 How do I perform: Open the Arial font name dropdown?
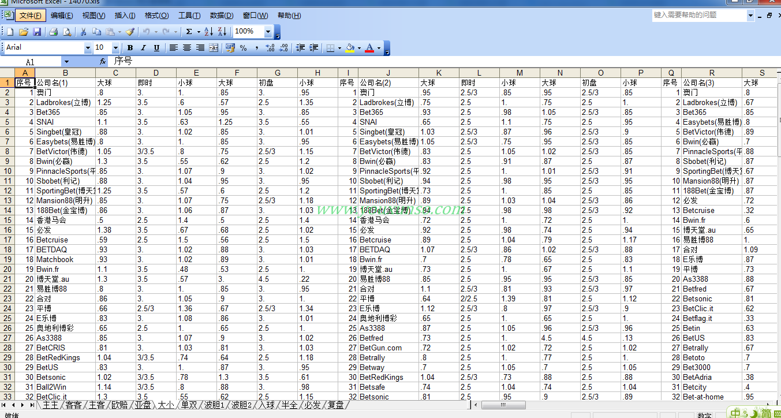[x=88, y=48]
